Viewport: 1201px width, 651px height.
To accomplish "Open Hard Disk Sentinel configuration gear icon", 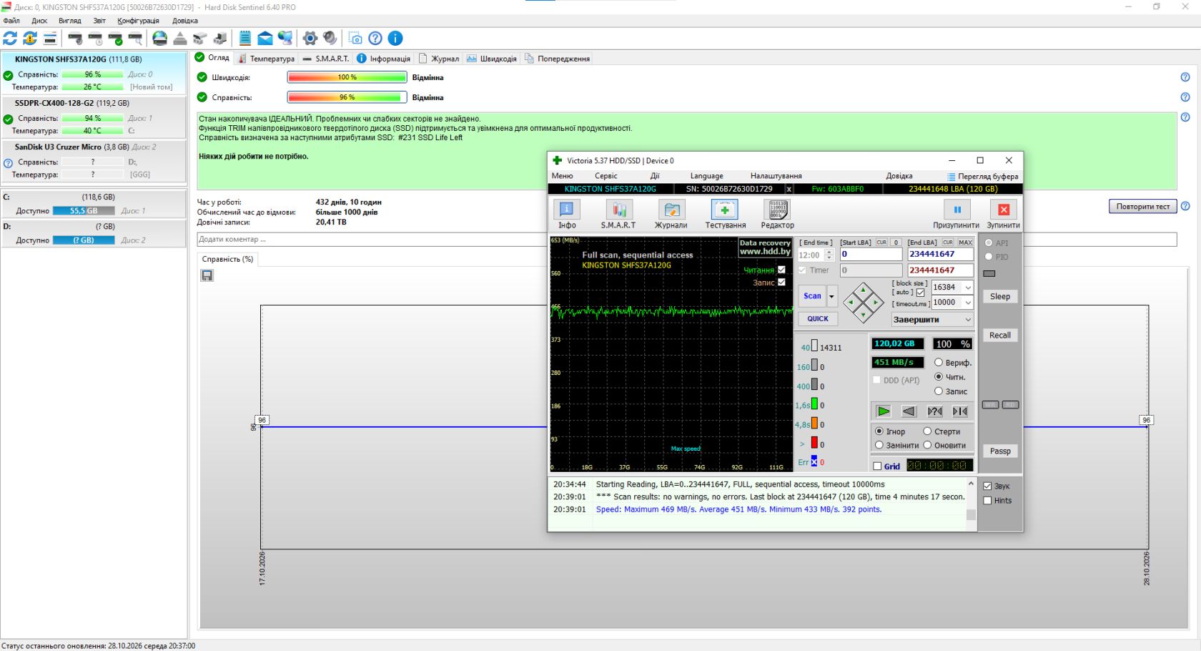I will [x=310, y=38].
